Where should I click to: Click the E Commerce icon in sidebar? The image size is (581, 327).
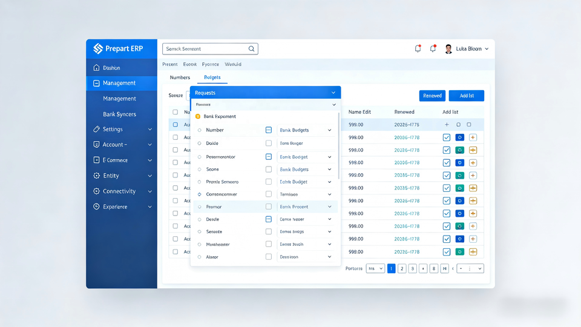pos(96,160)
